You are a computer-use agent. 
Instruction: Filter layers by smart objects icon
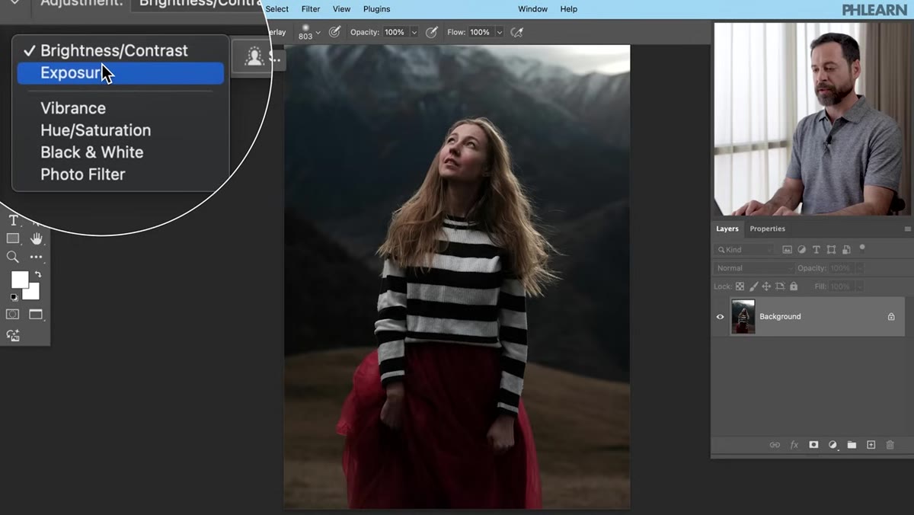[x=845, y=249]
